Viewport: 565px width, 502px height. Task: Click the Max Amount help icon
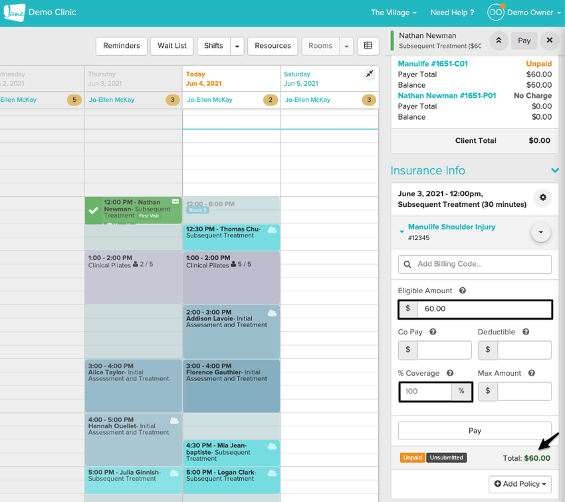pos(532,373)
